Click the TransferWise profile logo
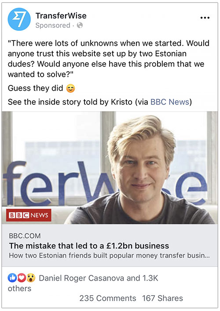The height and width of the screenshot is (311, 220). click(19, 19)
